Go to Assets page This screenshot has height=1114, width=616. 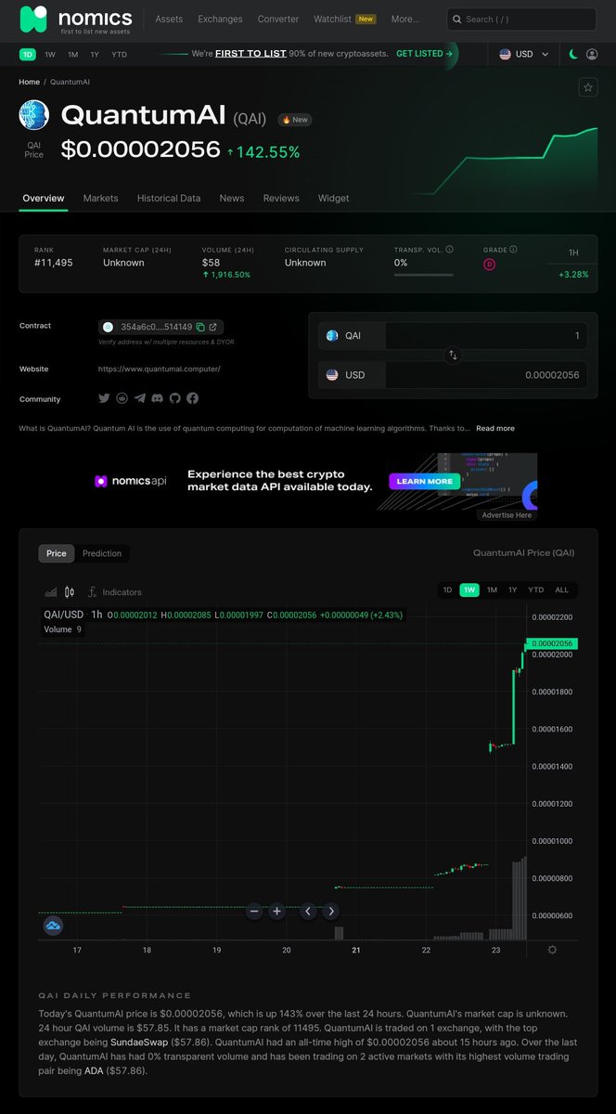coord(169,19)
